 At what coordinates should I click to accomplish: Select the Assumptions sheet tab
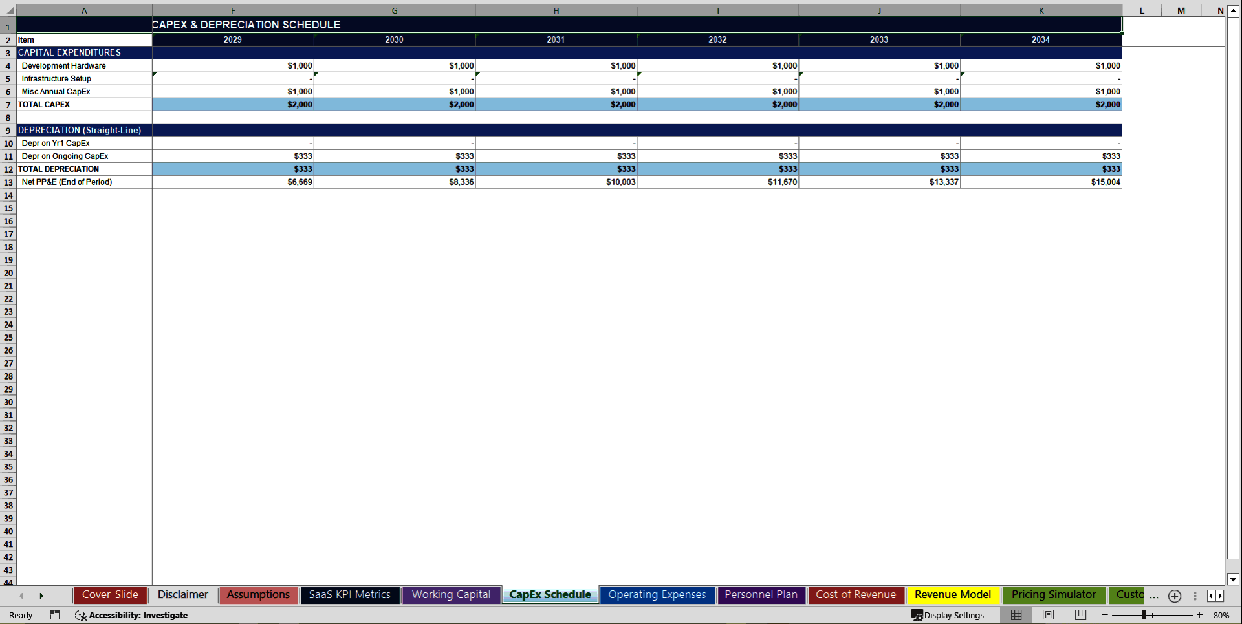[x=257, y=594]
